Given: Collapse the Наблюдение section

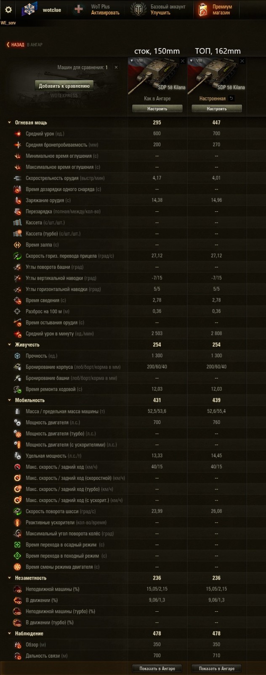Looking at the screenshot, I should click(x=9, y=633).
